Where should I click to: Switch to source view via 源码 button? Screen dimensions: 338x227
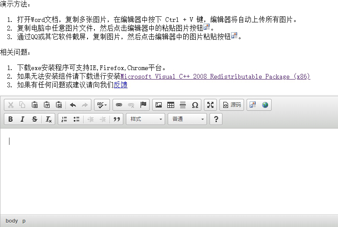[232, 105]
